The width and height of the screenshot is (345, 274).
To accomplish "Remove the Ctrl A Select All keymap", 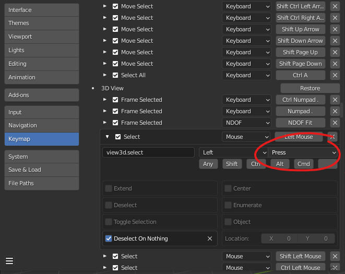I will (x=335, y=75).
